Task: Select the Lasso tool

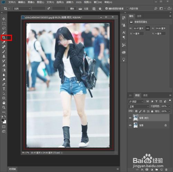Action: [x=4, y=28]
